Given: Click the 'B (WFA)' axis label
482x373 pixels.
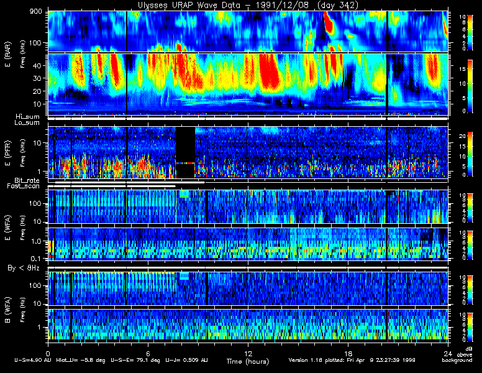Looking at the screenshot, I should click(x=7, y=310).
